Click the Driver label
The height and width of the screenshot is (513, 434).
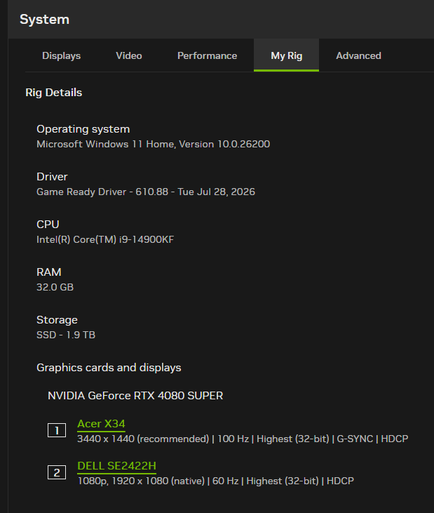tap(52, 177)
